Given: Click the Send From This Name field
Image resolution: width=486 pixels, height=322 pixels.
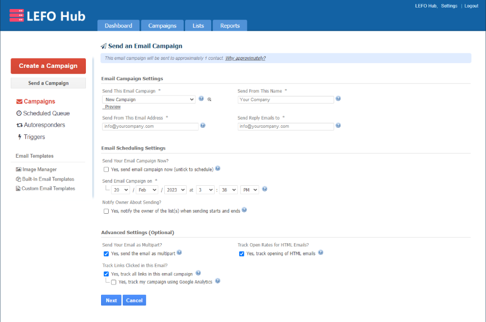Looking at the screenshot, I should (x=286, y=100).
